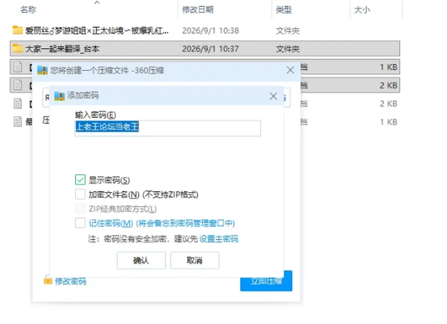Cancel password entry with 取消 button
This screenshot has height=324, width=447.
195,260
